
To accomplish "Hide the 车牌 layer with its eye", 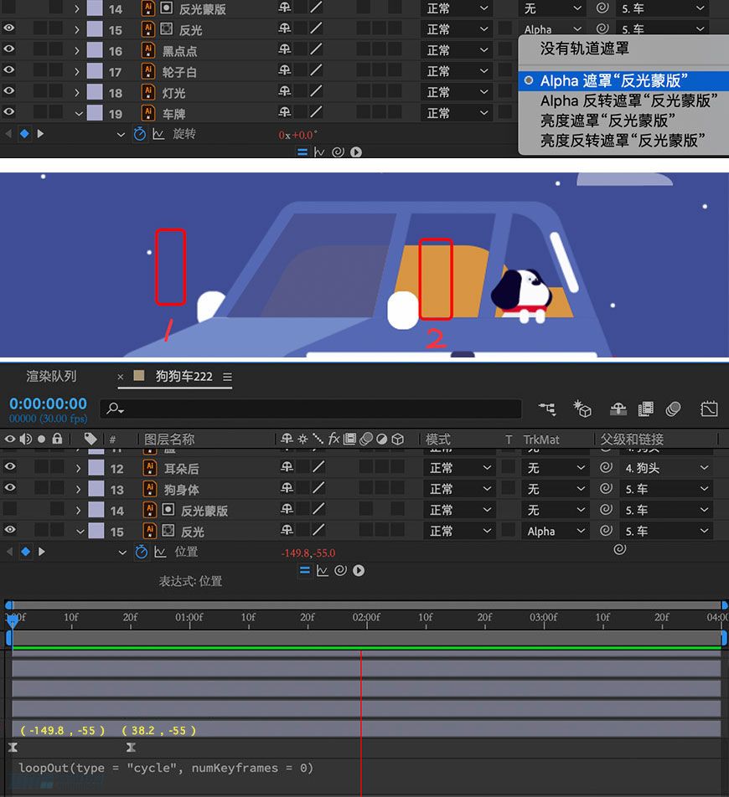I will click(9, 111).
